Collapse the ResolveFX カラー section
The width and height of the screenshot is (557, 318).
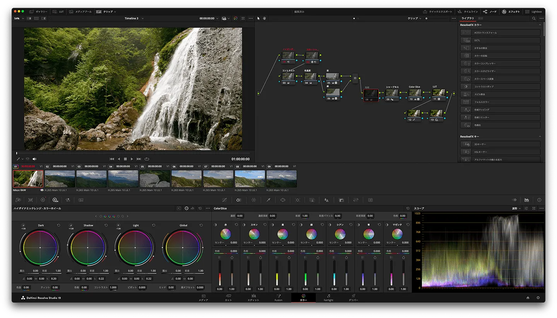click(540, 25)
